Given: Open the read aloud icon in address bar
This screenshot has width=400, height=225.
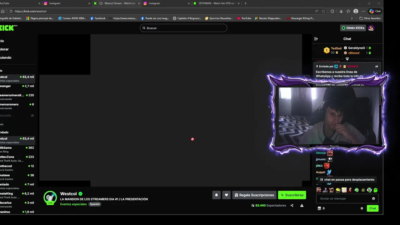Looking at the screenshot, I should click(x=317, y=11).
